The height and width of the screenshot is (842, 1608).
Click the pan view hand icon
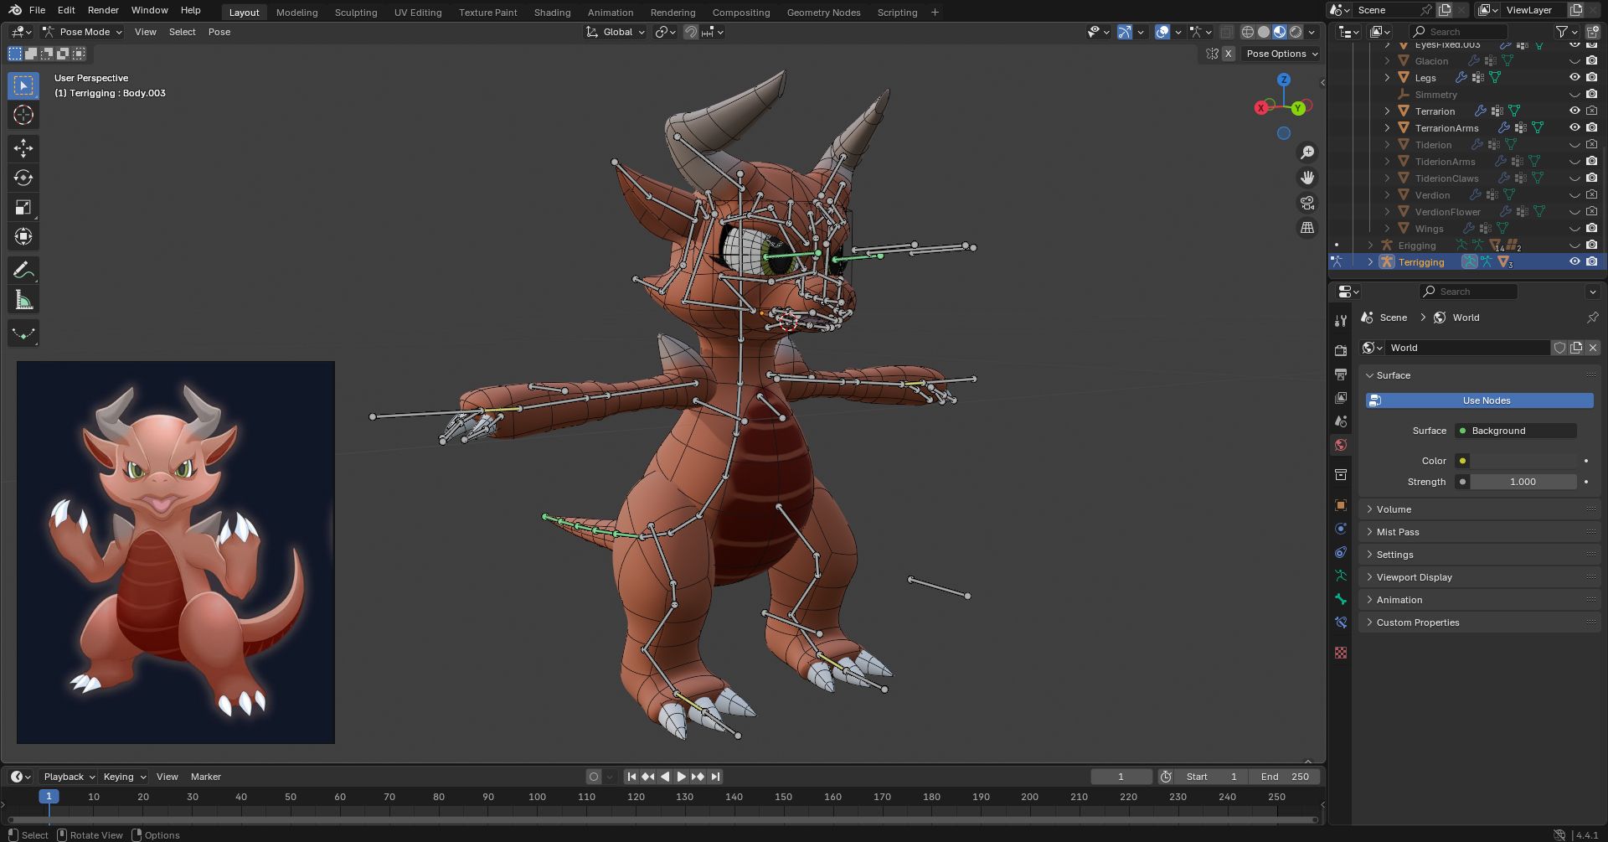1307,178
